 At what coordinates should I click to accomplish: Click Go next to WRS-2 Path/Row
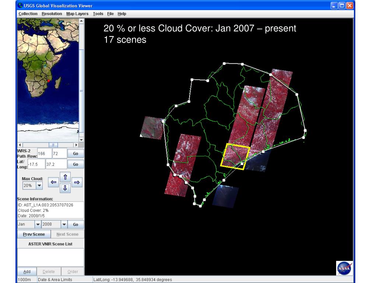[x=76, y=153]
